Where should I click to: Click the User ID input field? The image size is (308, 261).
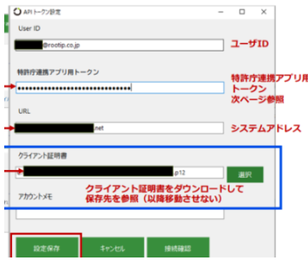tap(119, 45)
